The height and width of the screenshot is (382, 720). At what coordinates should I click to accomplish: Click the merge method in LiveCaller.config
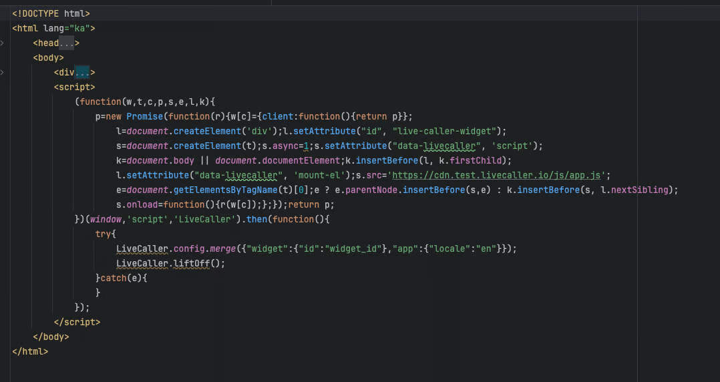(x=221, y=248)
